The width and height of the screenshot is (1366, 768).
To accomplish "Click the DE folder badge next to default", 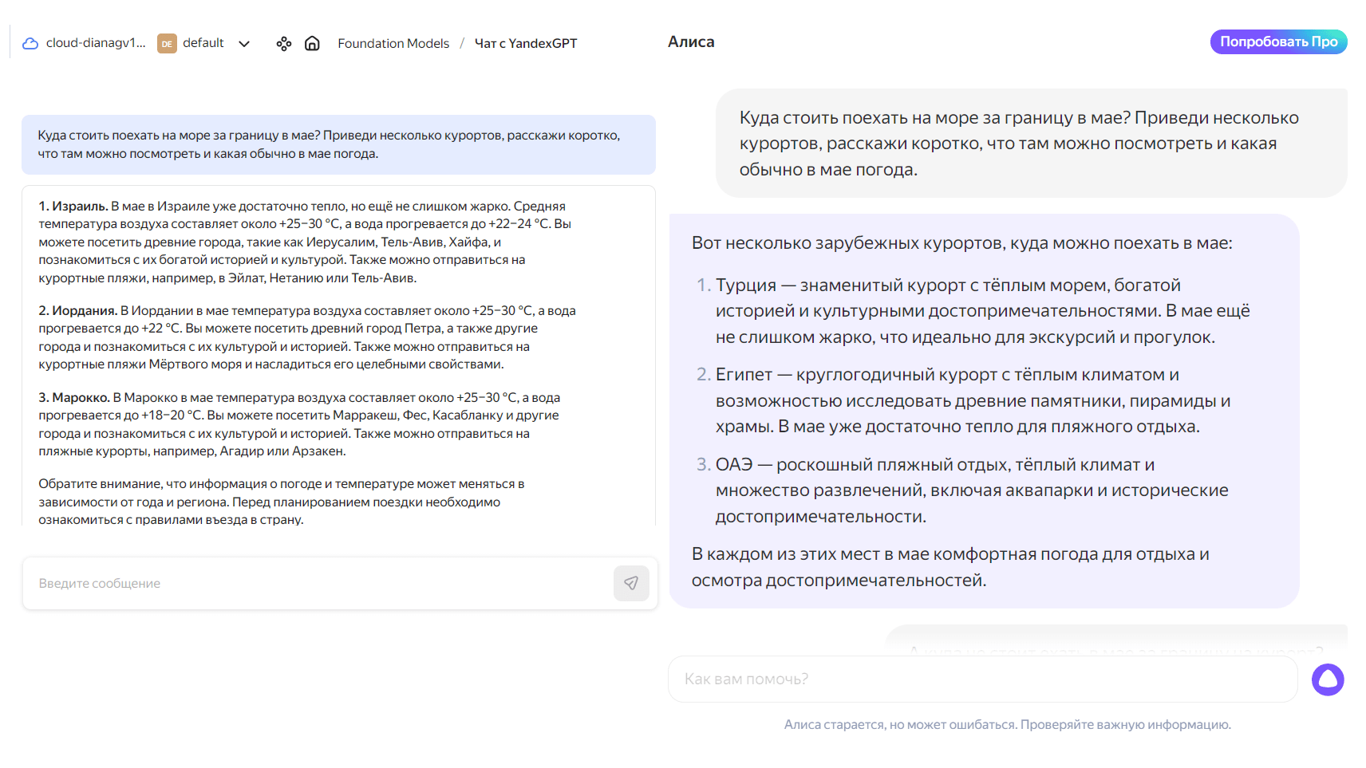I will point(166,44).
